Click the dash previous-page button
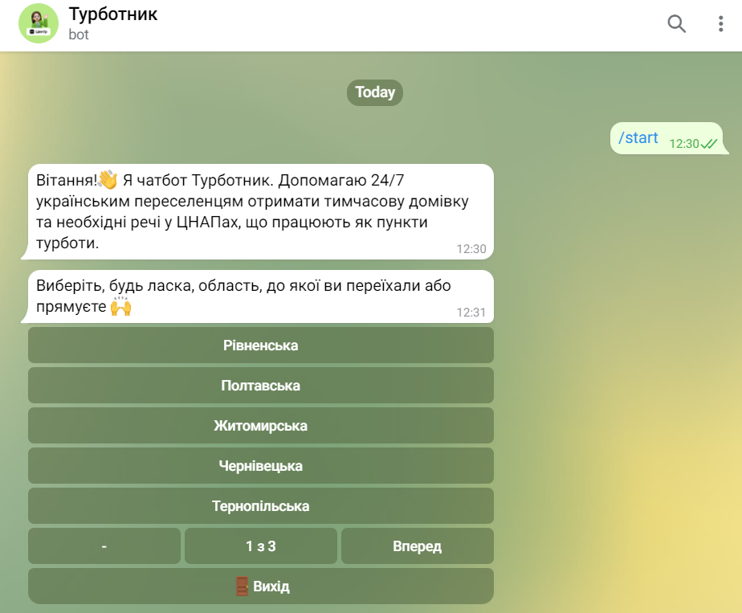Viewport: 742px width, 613px height. tap(104, 546)
